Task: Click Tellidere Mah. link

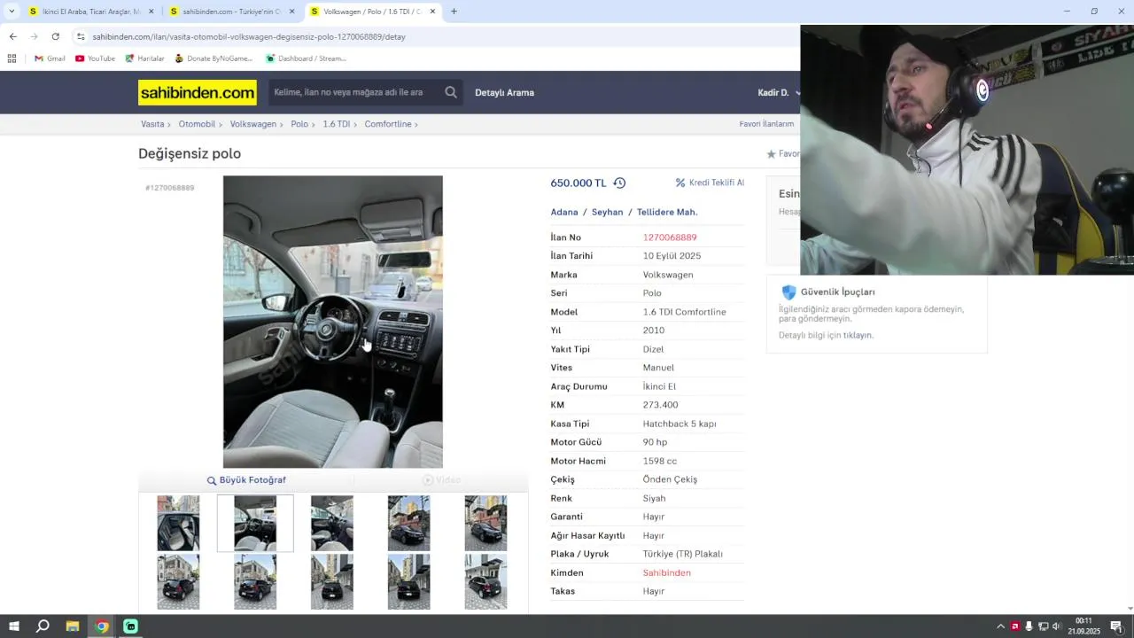Action: pos(667,212)
